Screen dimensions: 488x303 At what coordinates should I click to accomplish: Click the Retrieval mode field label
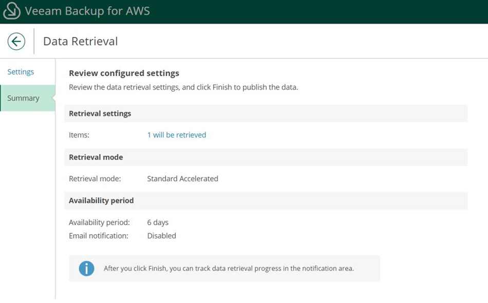95,179
